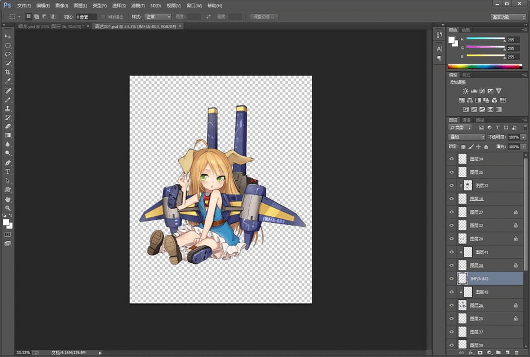Create a new layer group
The width and height of the screenshot is (530, 357).
(x=498, y=353)
